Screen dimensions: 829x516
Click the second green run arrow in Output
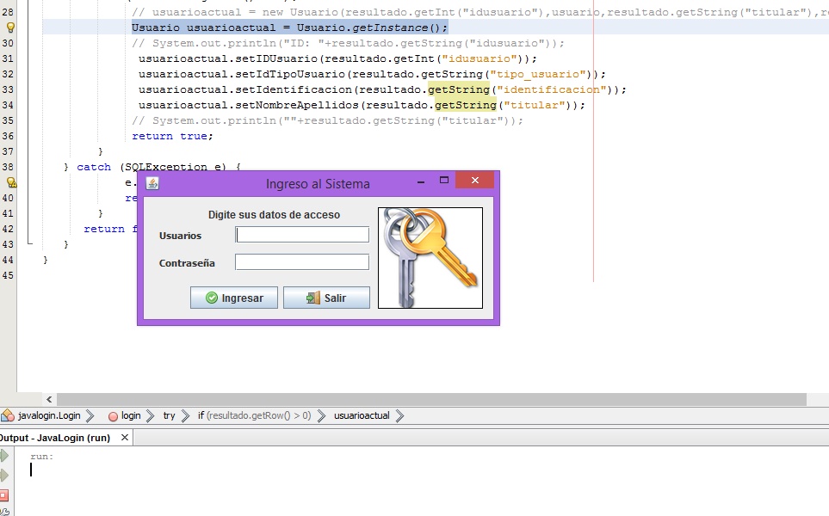[x=4, y=476]
